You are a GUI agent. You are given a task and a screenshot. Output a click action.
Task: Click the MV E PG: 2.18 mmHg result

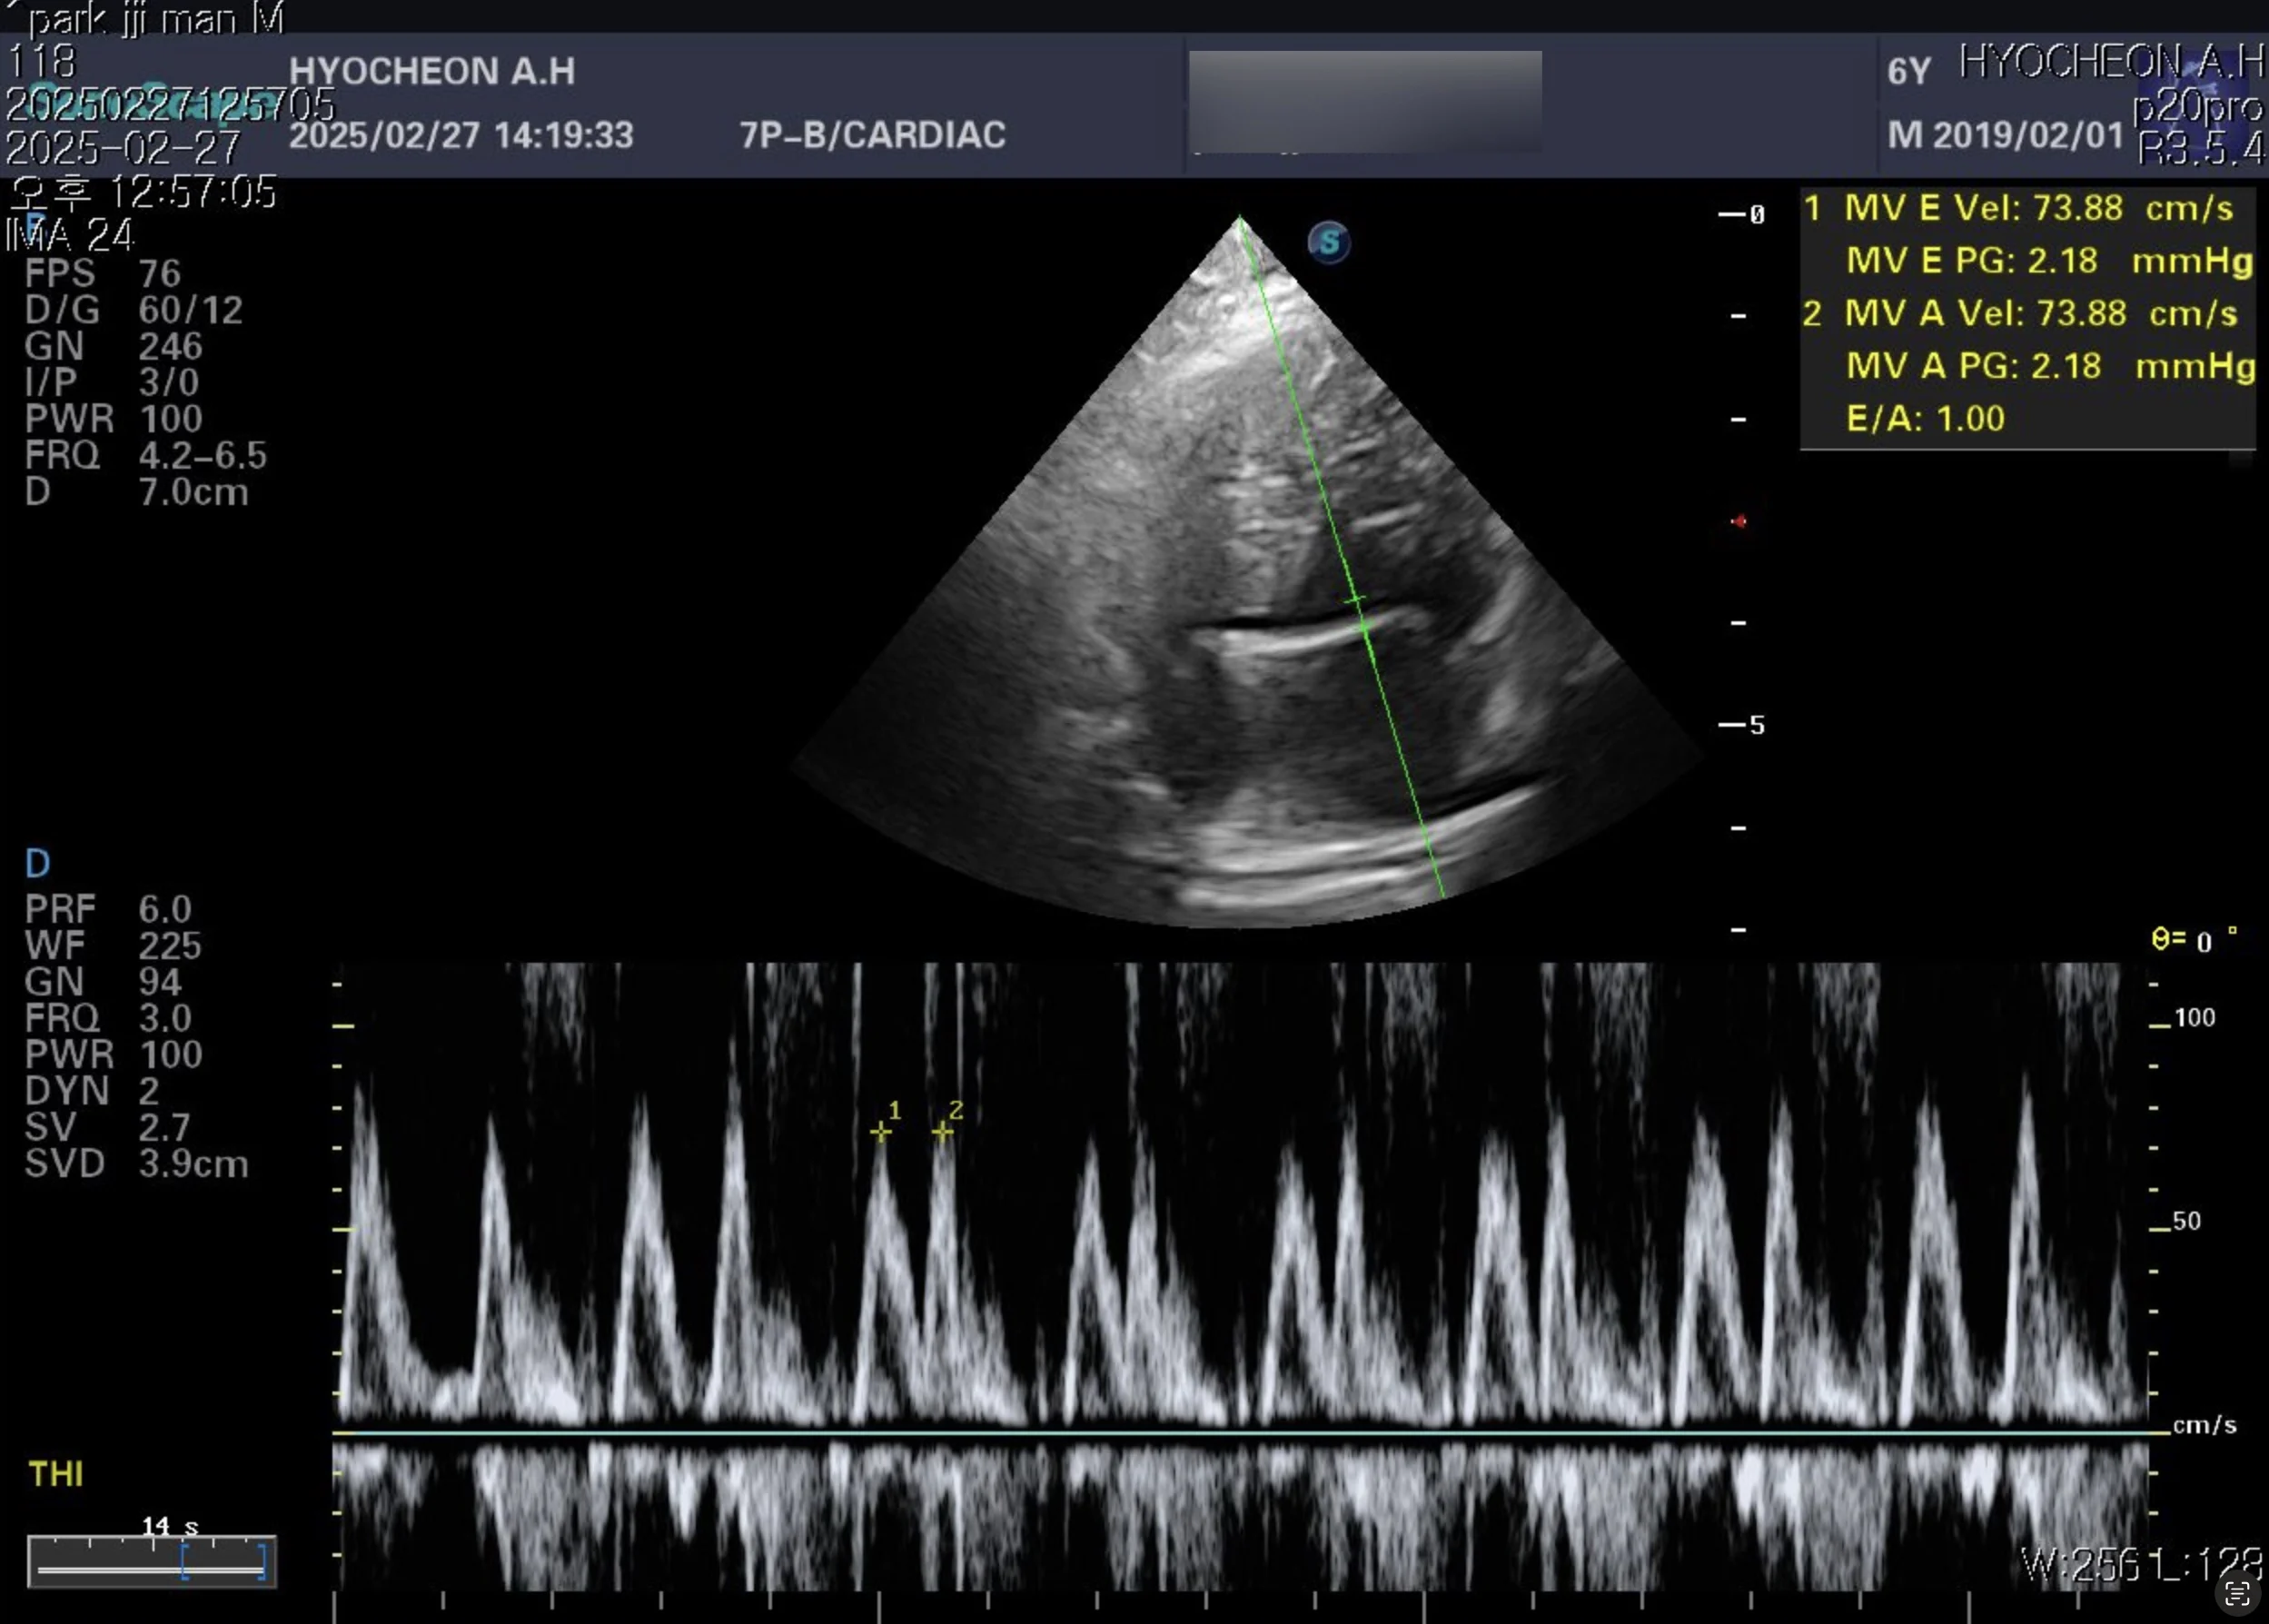click(2049, 261)
